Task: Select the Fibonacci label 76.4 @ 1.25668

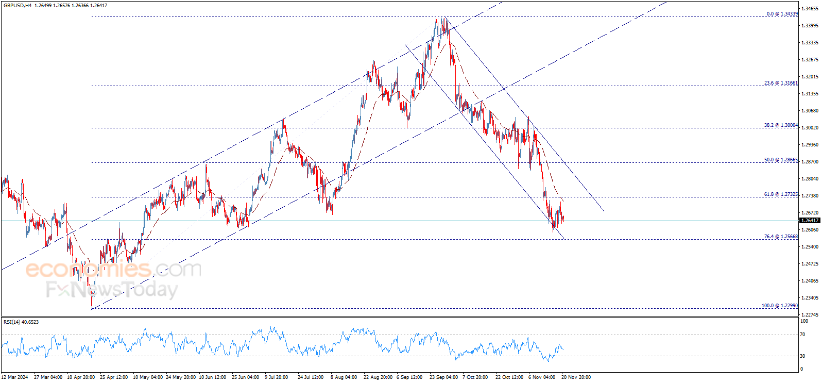Action: coord(781,237)
